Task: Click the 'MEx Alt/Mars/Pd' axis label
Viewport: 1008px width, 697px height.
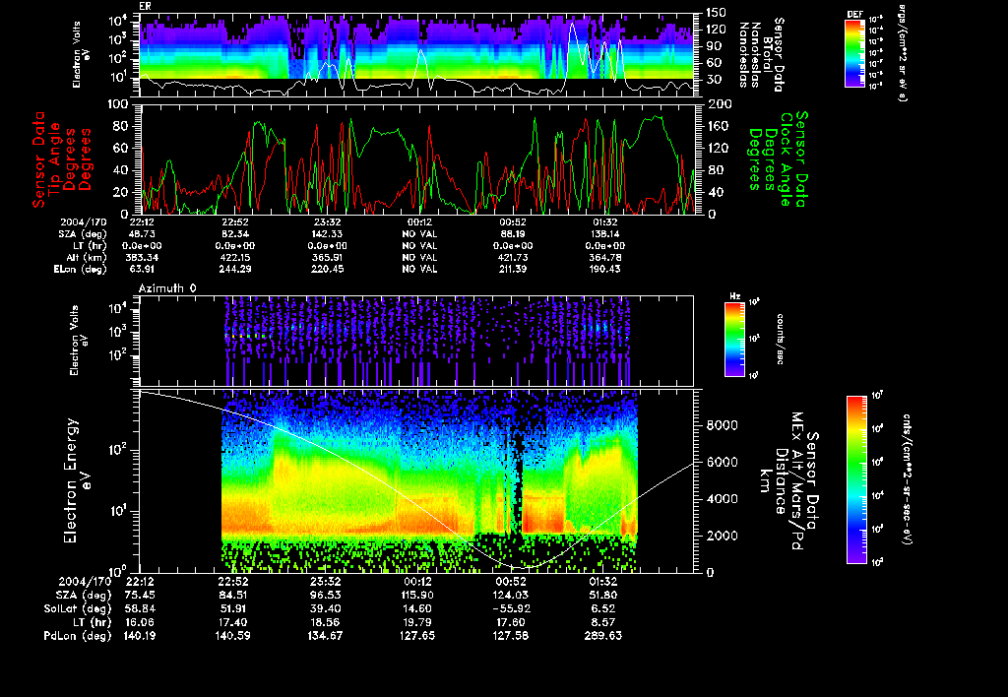Action: [x=796, y=481]
